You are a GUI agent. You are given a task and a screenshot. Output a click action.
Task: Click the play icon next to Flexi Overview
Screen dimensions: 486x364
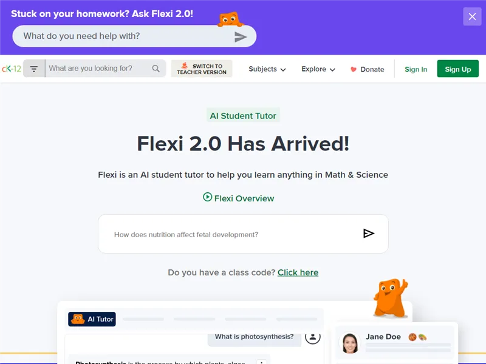tap(207, 197)
